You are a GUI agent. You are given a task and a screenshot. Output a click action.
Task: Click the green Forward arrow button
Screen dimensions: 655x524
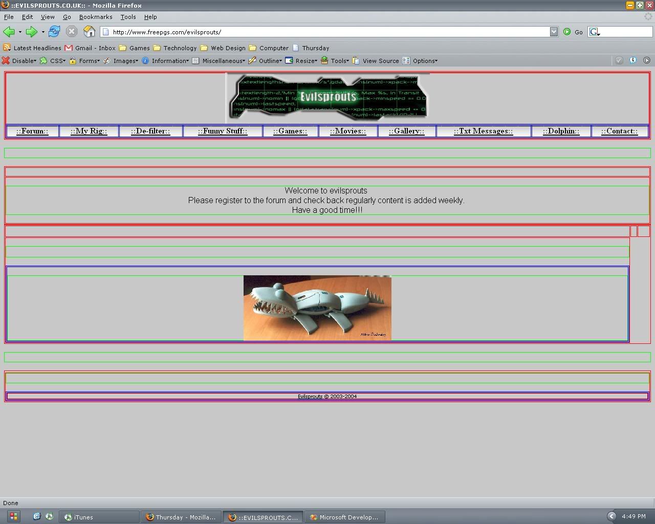click(31, 32)
